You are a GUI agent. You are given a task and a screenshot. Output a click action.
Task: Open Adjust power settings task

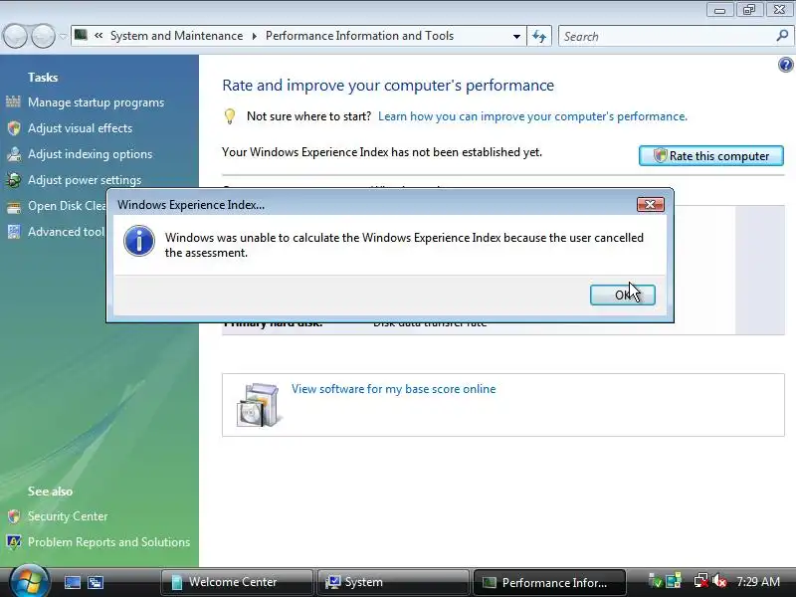pyautogui.click(x=85, y=180)
